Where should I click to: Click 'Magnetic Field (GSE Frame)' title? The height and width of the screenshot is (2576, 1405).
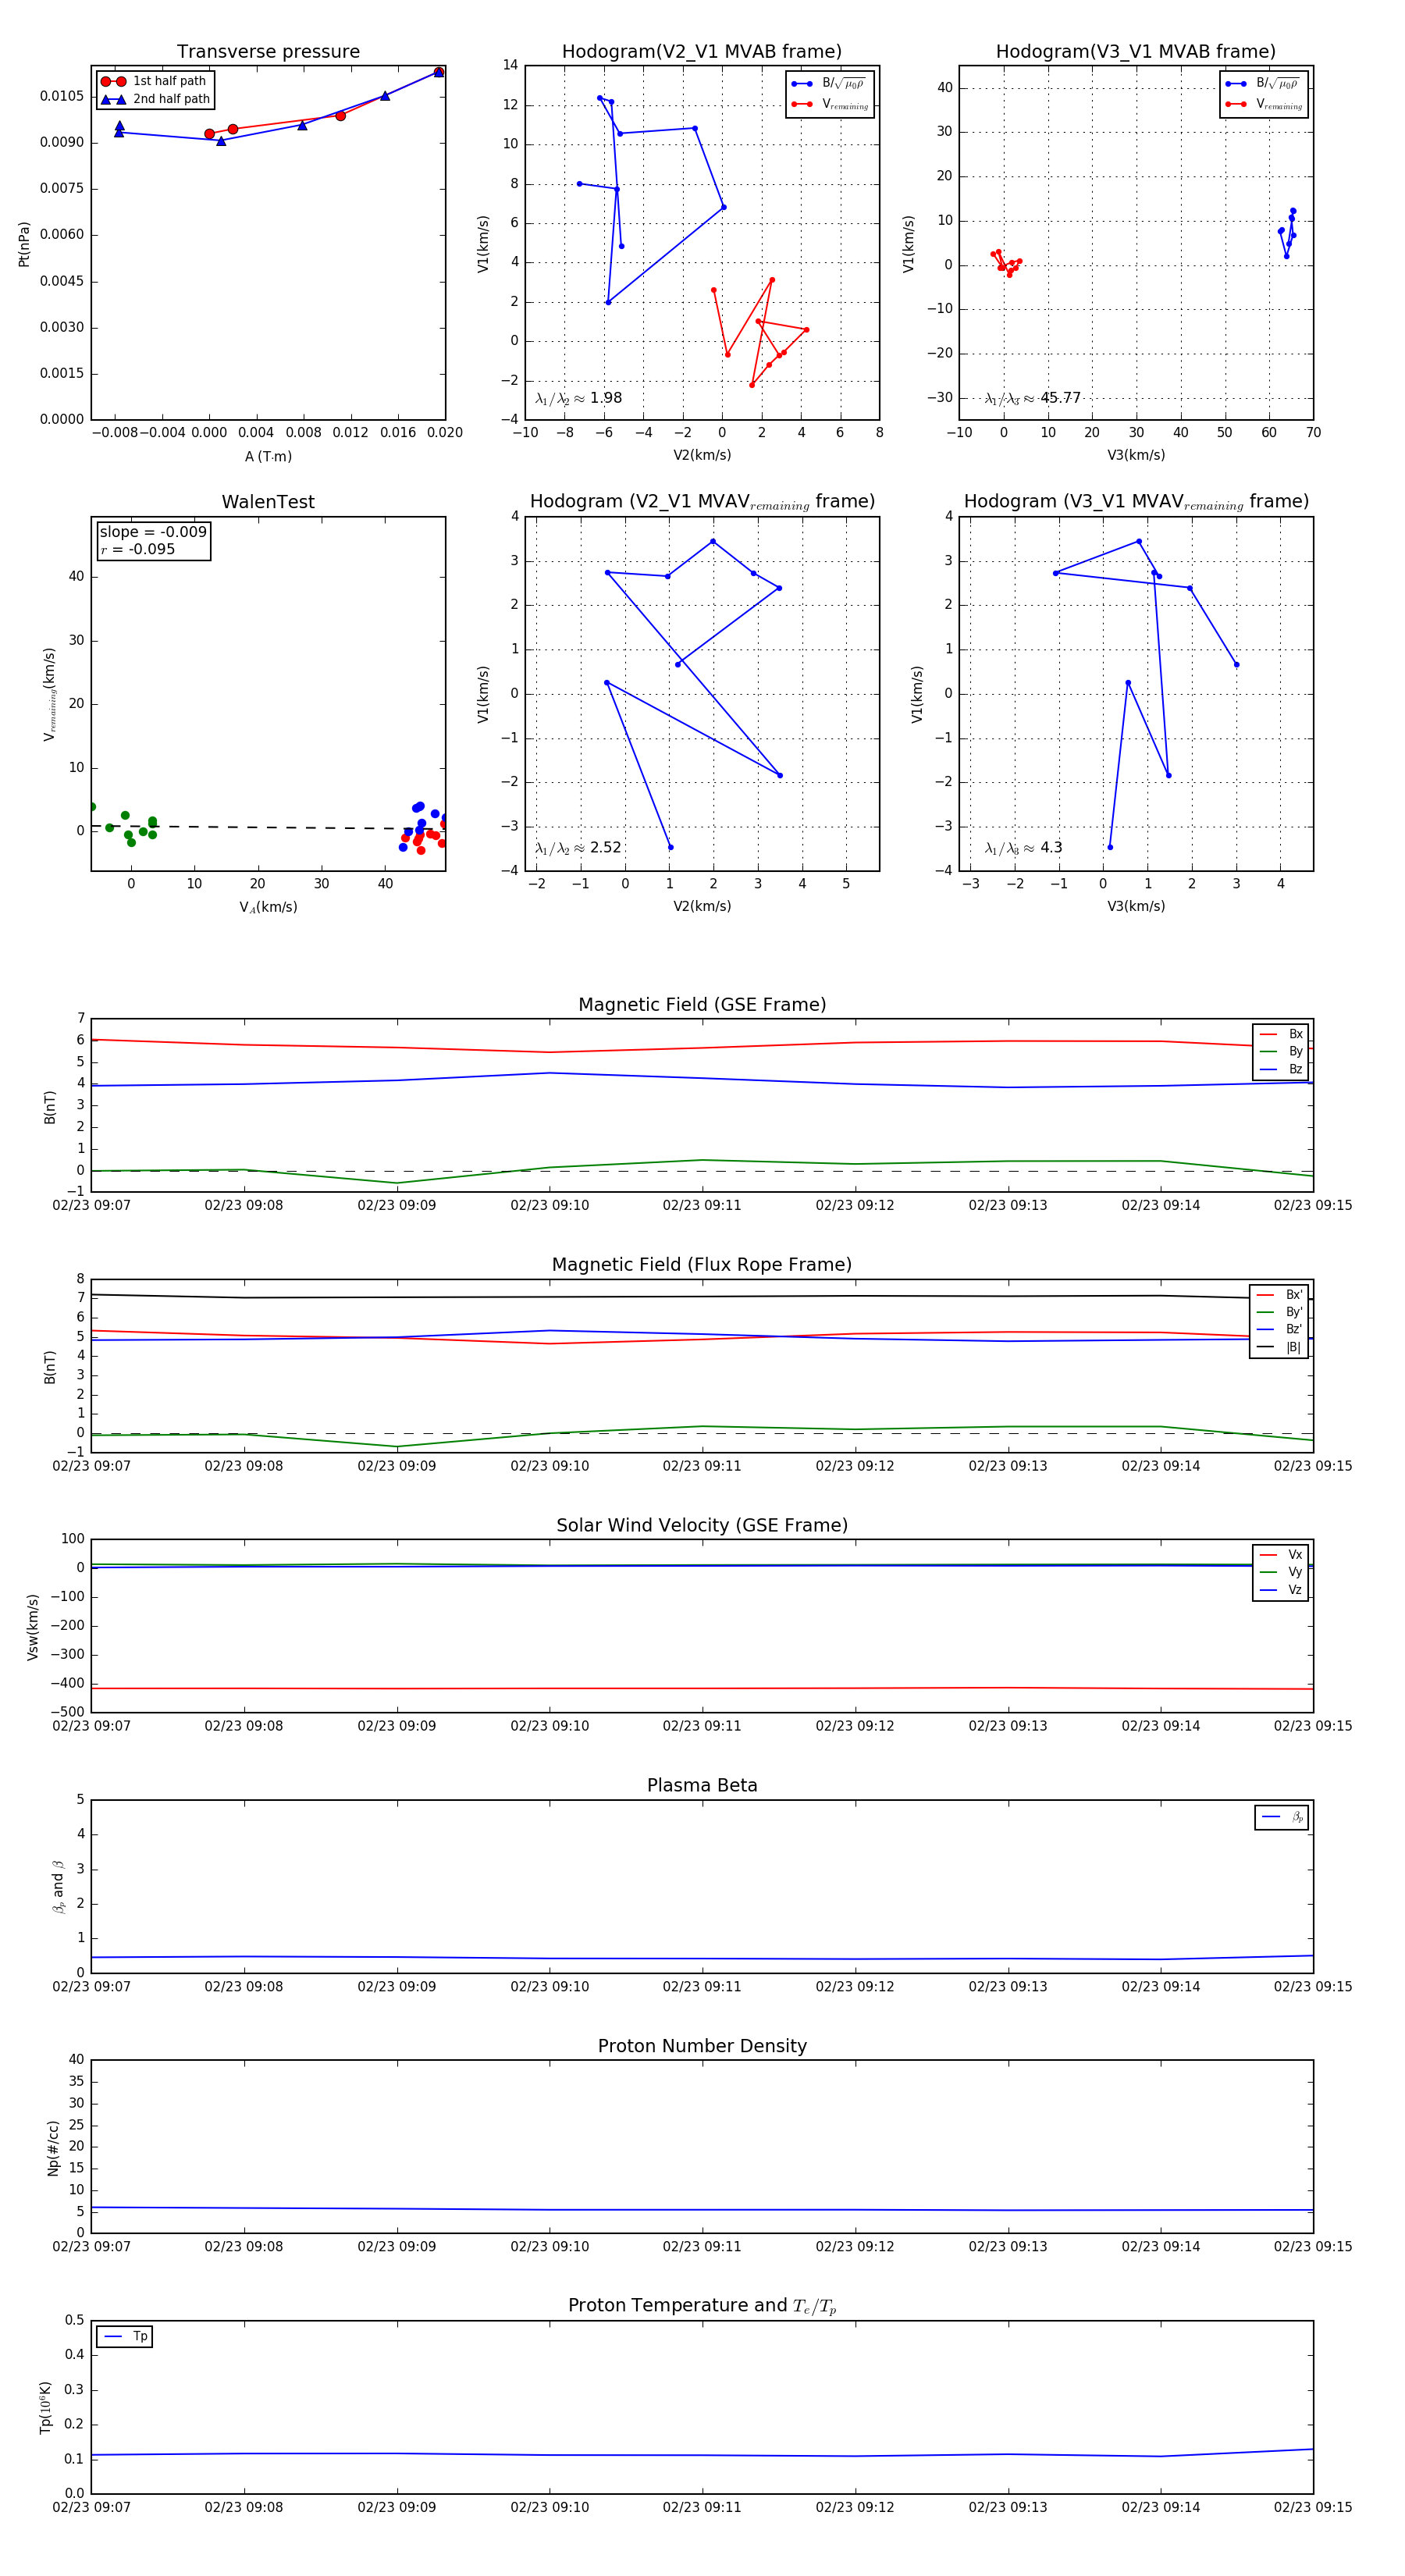(702, 1005)
